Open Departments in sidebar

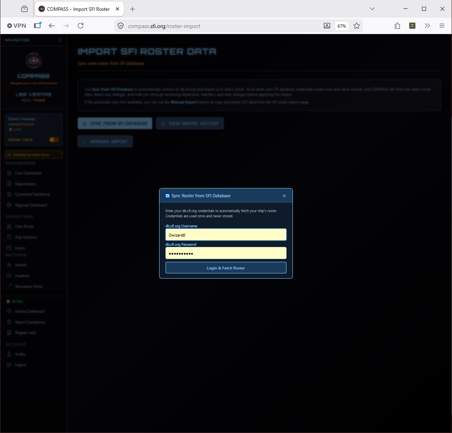tap(25, 184)
